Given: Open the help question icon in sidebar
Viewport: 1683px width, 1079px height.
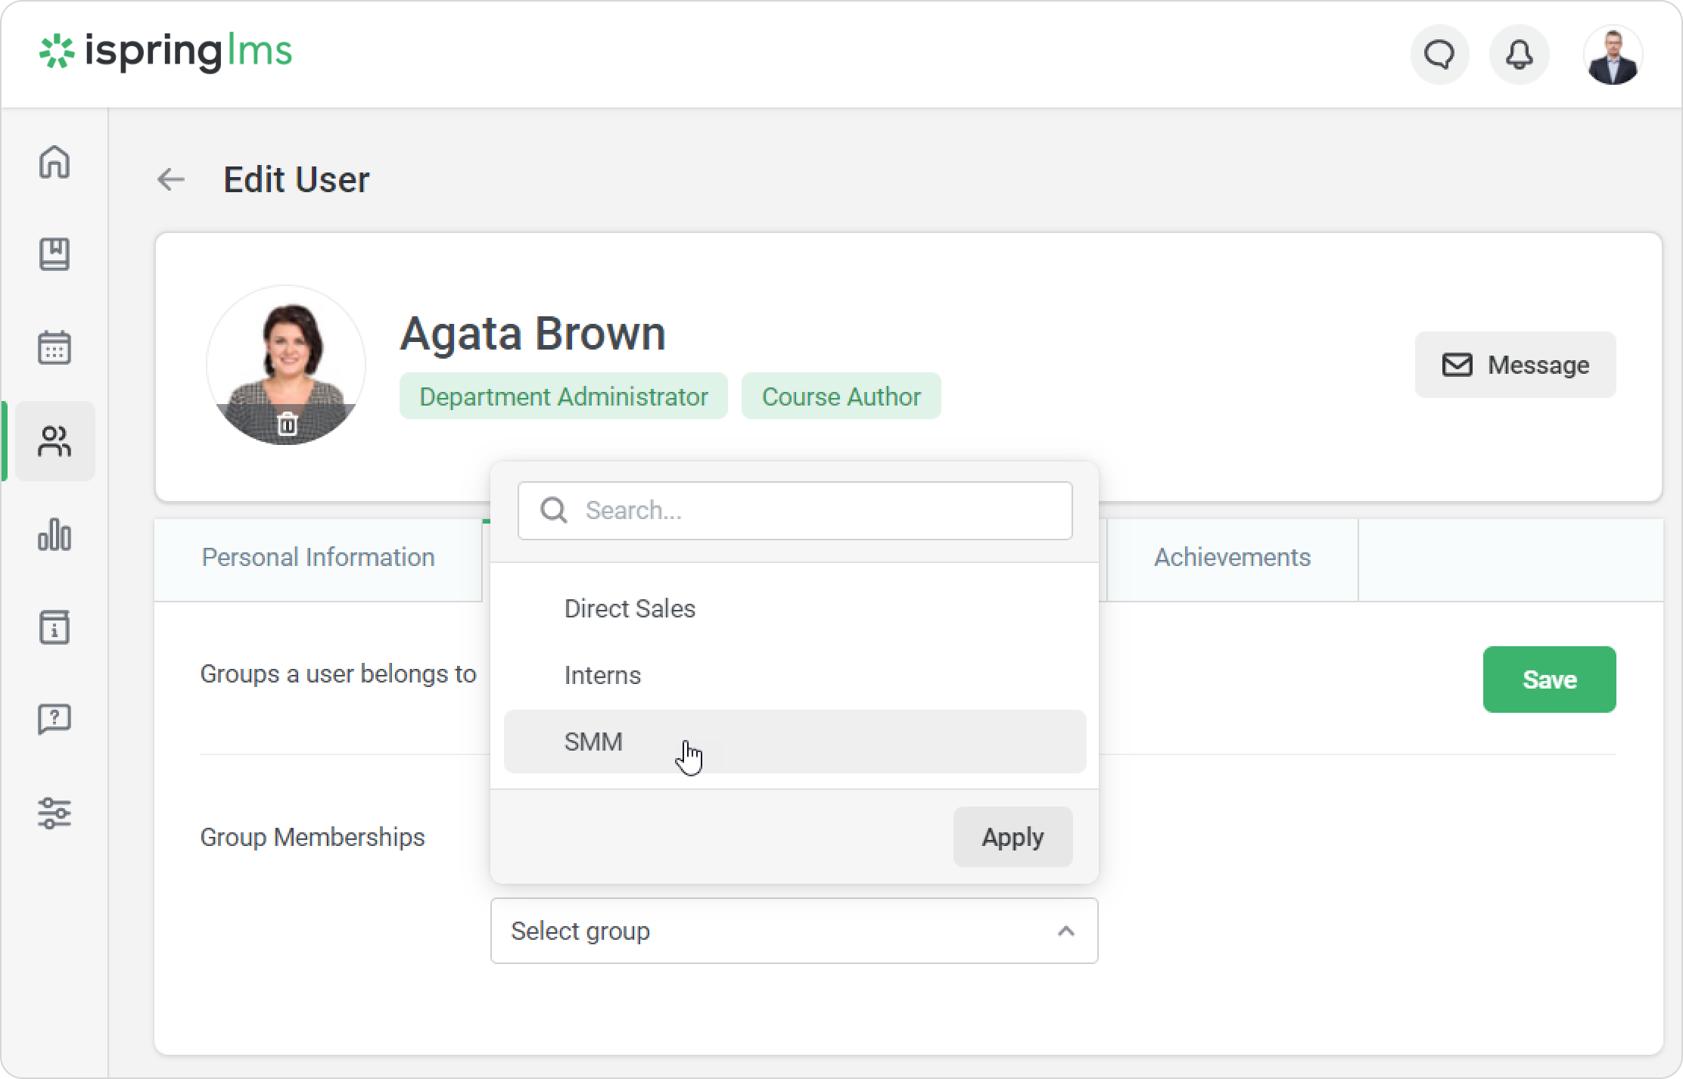Looking at the screenshot, I should pos(54,719).
